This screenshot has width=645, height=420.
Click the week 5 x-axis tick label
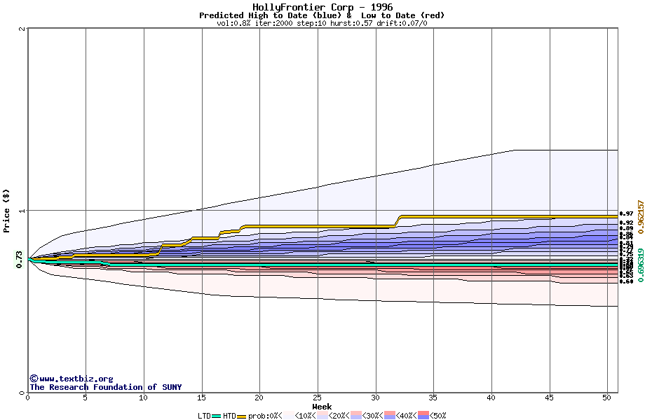tap(86, 398)
